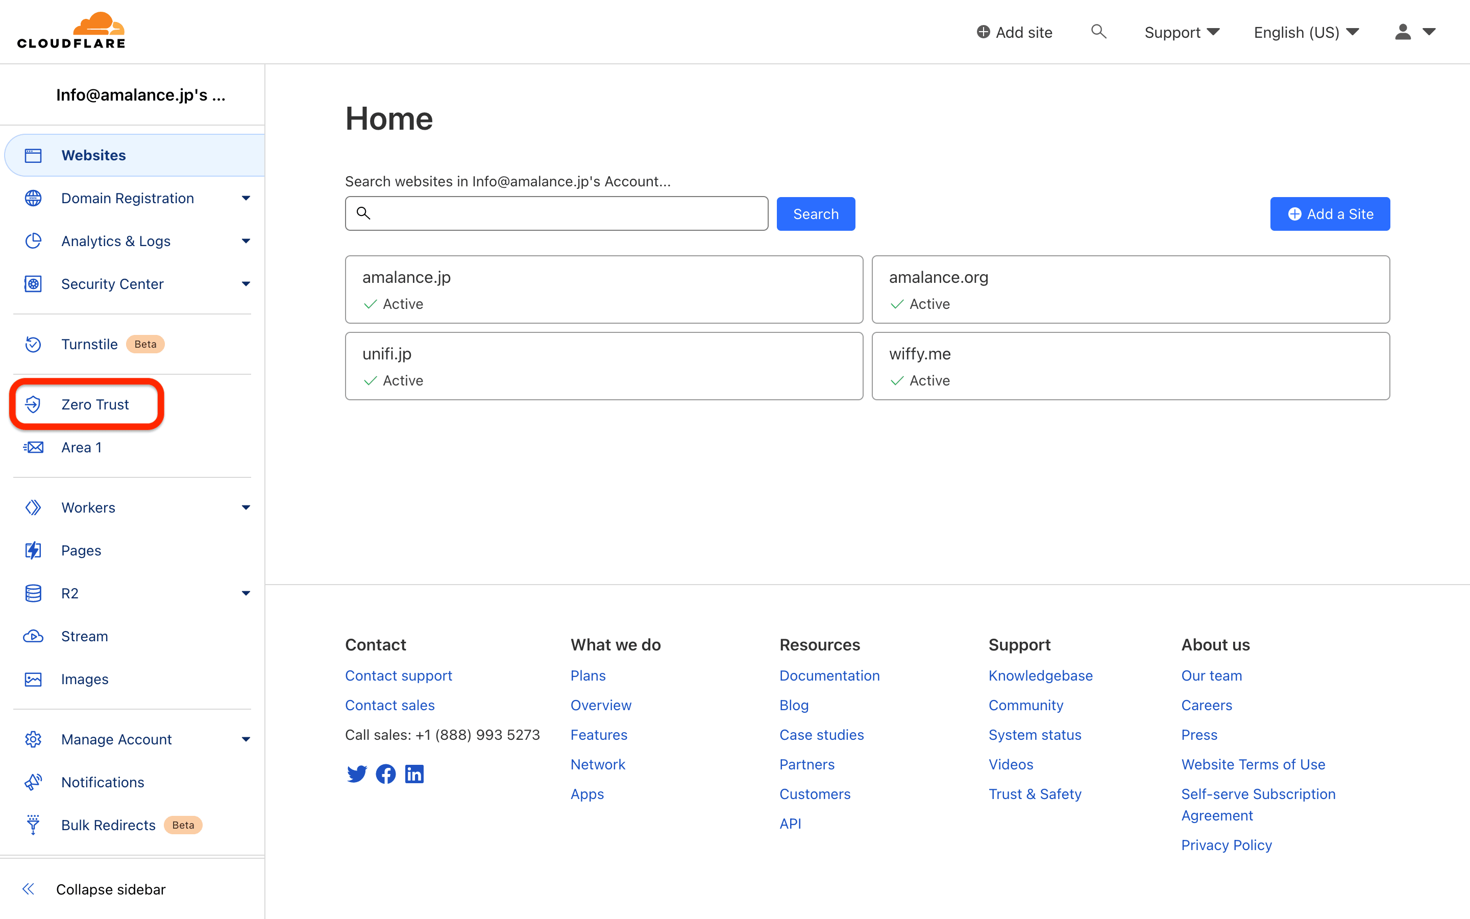Expand the R2 submenu arrow
The image size is (1470, 919).
[246, 593]
